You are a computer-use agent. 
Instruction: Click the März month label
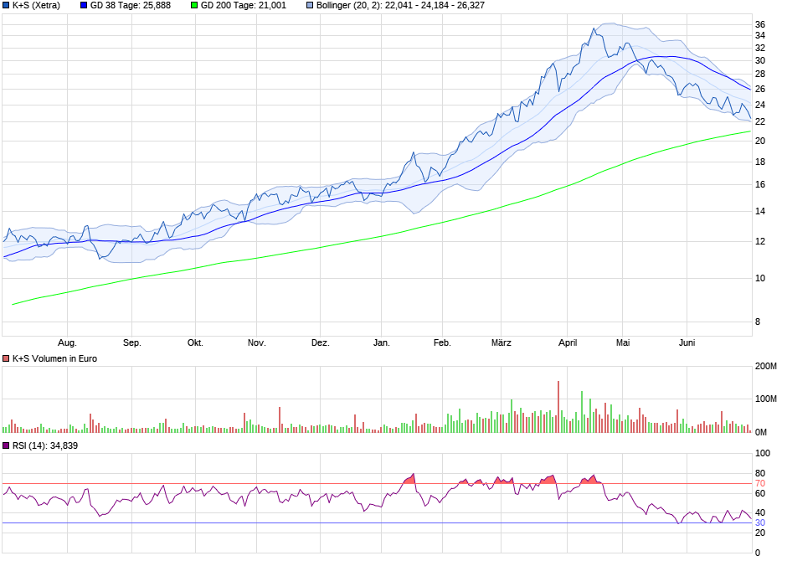[x=501, y=342]
